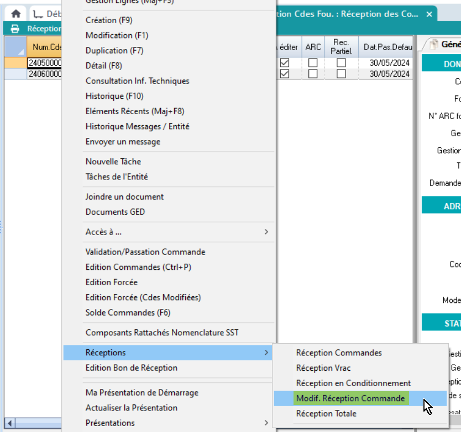Click the grid's top-left select-all corner
Image resolution: width=461 pixels, height=432 pixels.
click(15, 47)
